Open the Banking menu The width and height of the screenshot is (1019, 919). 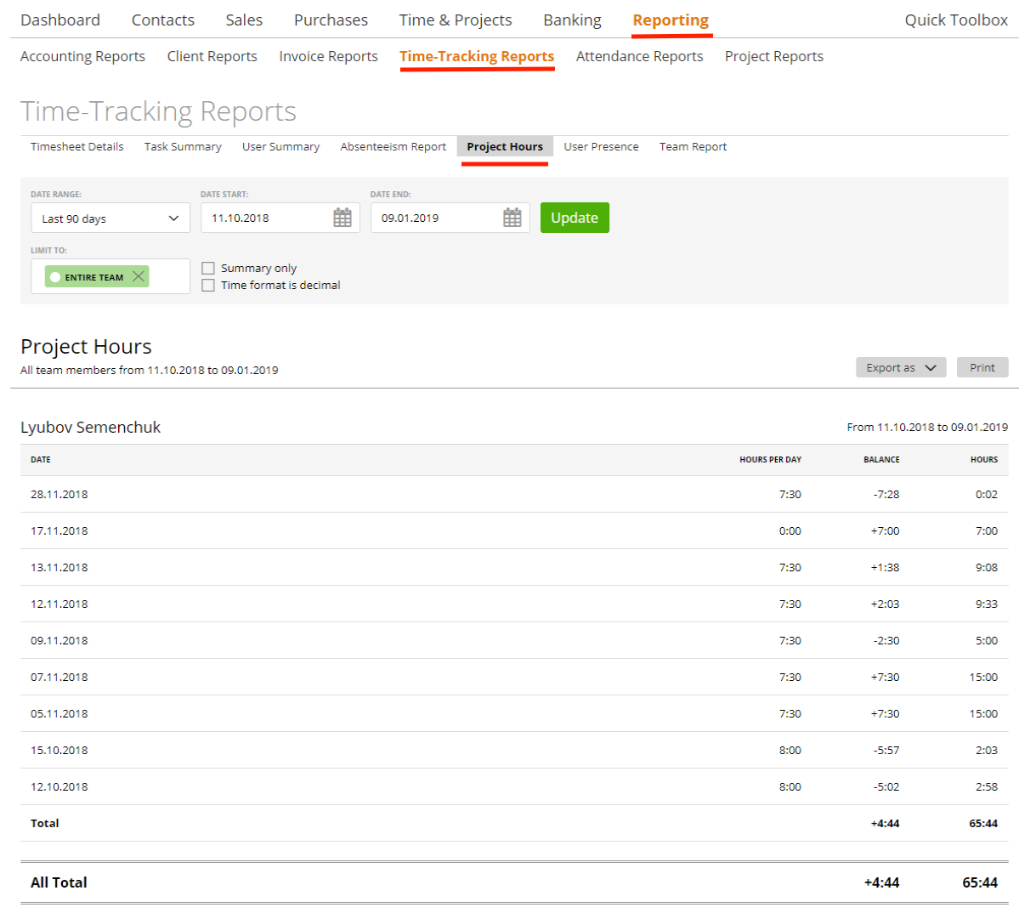point(572,20)
